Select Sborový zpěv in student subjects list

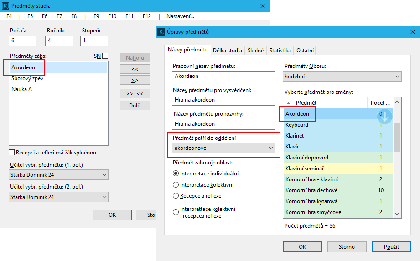pyautogui.click(x=27, y=78)
